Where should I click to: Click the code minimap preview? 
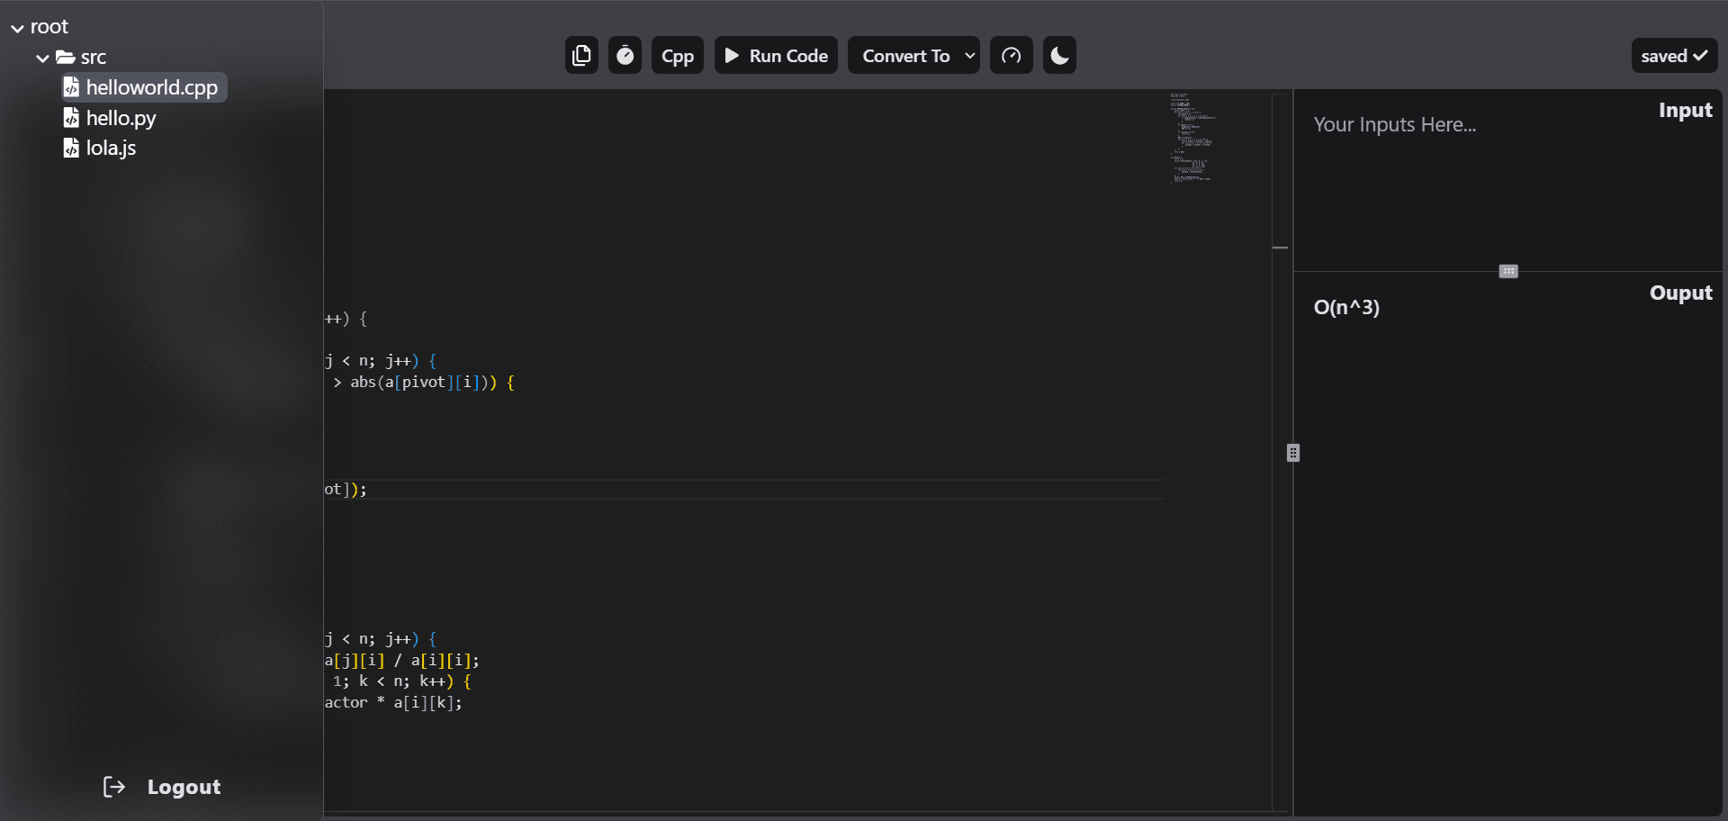tap(1193, 138)
